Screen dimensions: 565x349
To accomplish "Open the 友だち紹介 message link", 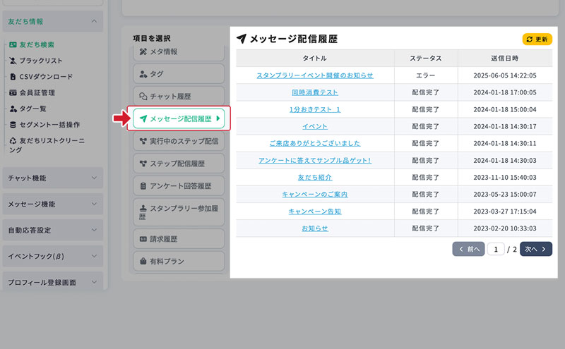I will click(314, 177).
